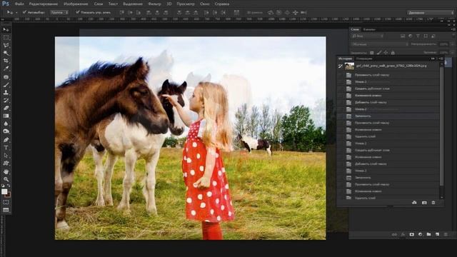
Task: Switch to the Операции tab
Action: point(364,59)
